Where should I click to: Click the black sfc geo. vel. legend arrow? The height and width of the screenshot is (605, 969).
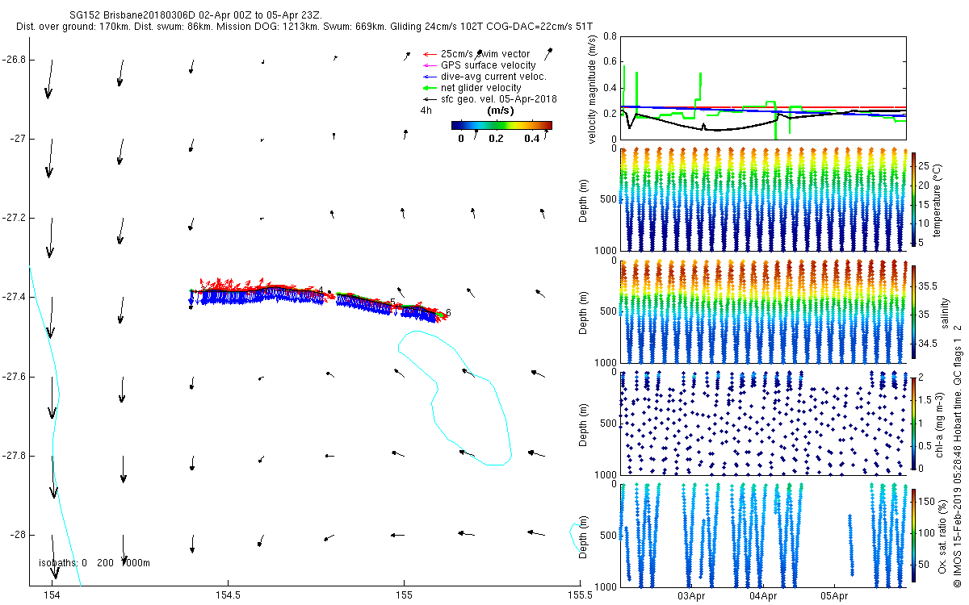(430, 99)
